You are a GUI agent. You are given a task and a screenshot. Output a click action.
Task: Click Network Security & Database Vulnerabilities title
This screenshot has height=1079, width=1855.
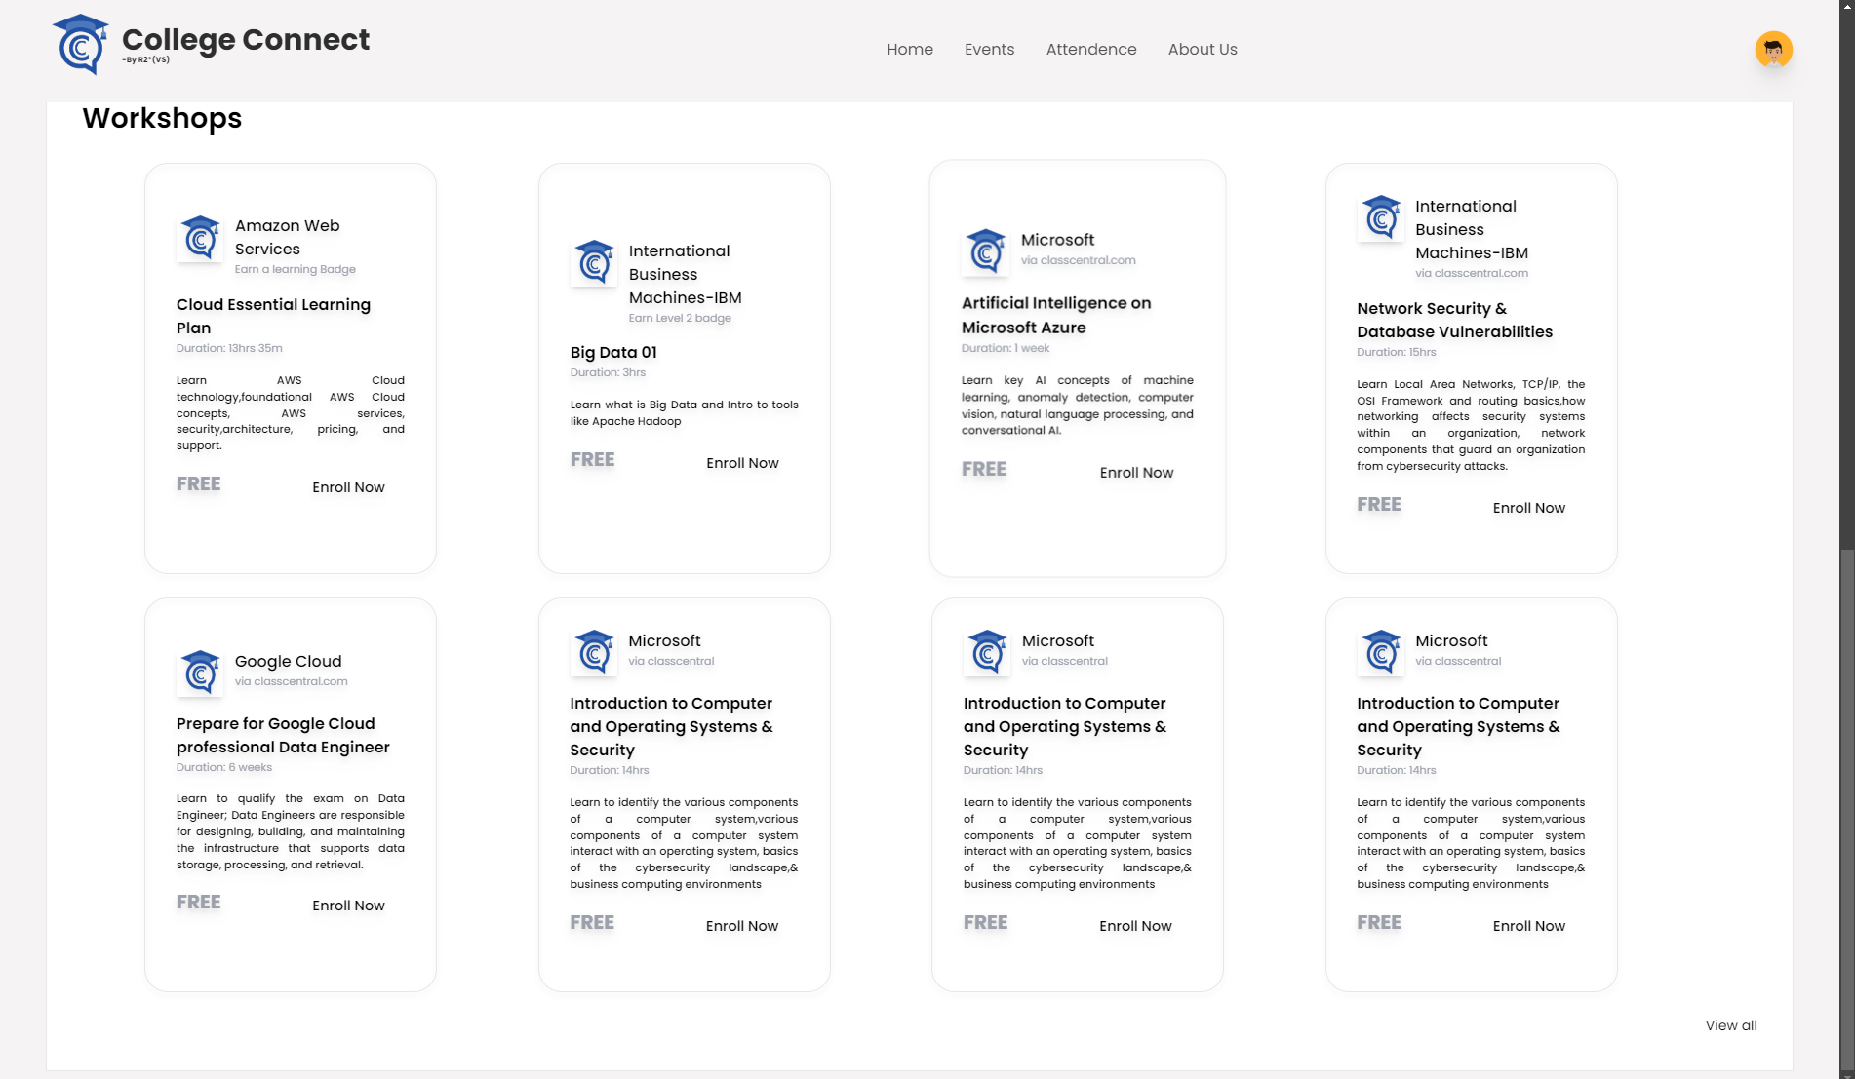point(1454,320)
